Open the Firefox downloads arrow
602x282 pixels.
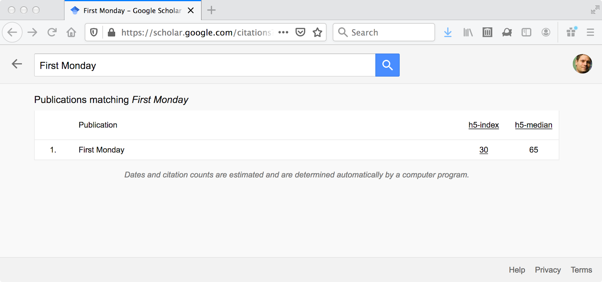pyautogui.click(x=448, y=32)
